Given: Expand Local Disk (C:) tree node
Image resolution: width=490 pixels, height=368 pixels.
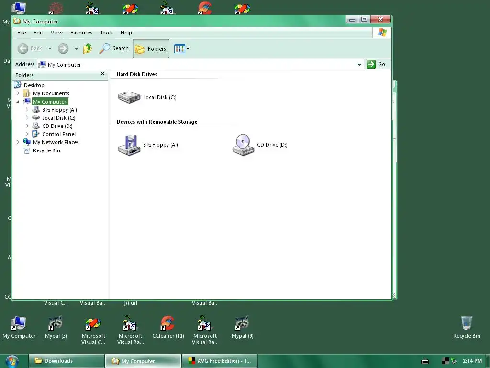Looking at the screenshot, I should click(x=27, y=118).
